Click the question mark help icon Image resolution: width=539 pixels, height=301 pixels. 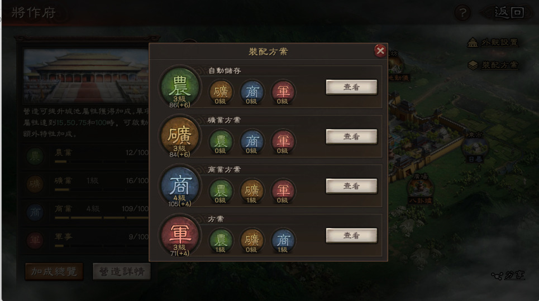[x=462, y=13]
